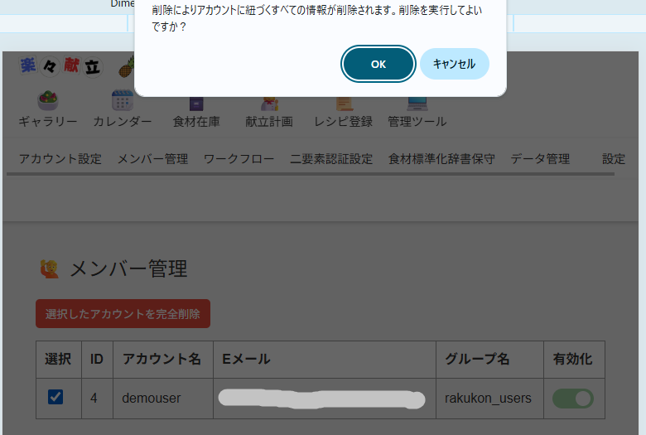The width and height of the screenshot is (646, 435).
Task: Click the レシピ登録 scroll icon
Action: click(x=344, y=104)
